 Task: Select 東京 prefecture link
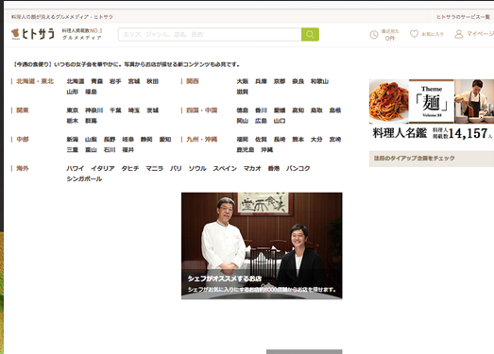point(72,110)
